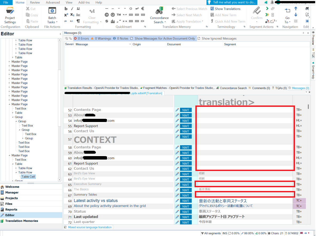
Task: Toggle display of formatting marks (pilcrow)
Action: coord(78,21)
